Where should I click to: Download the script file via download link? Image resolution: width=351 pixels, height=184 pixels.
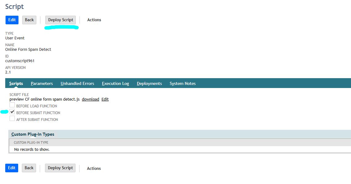coord(90,99)
